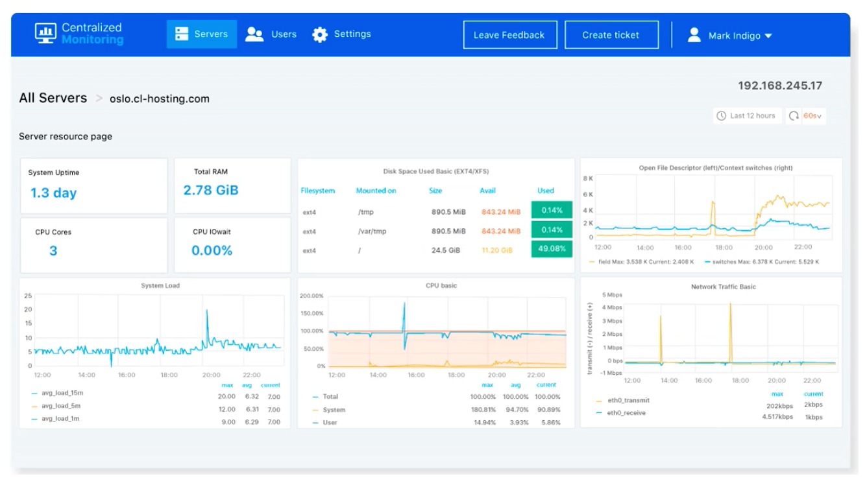Screen dimensions: 867x485
Task: Go back to All Servers breadcrumb
Action: click(x=53, y=98)
